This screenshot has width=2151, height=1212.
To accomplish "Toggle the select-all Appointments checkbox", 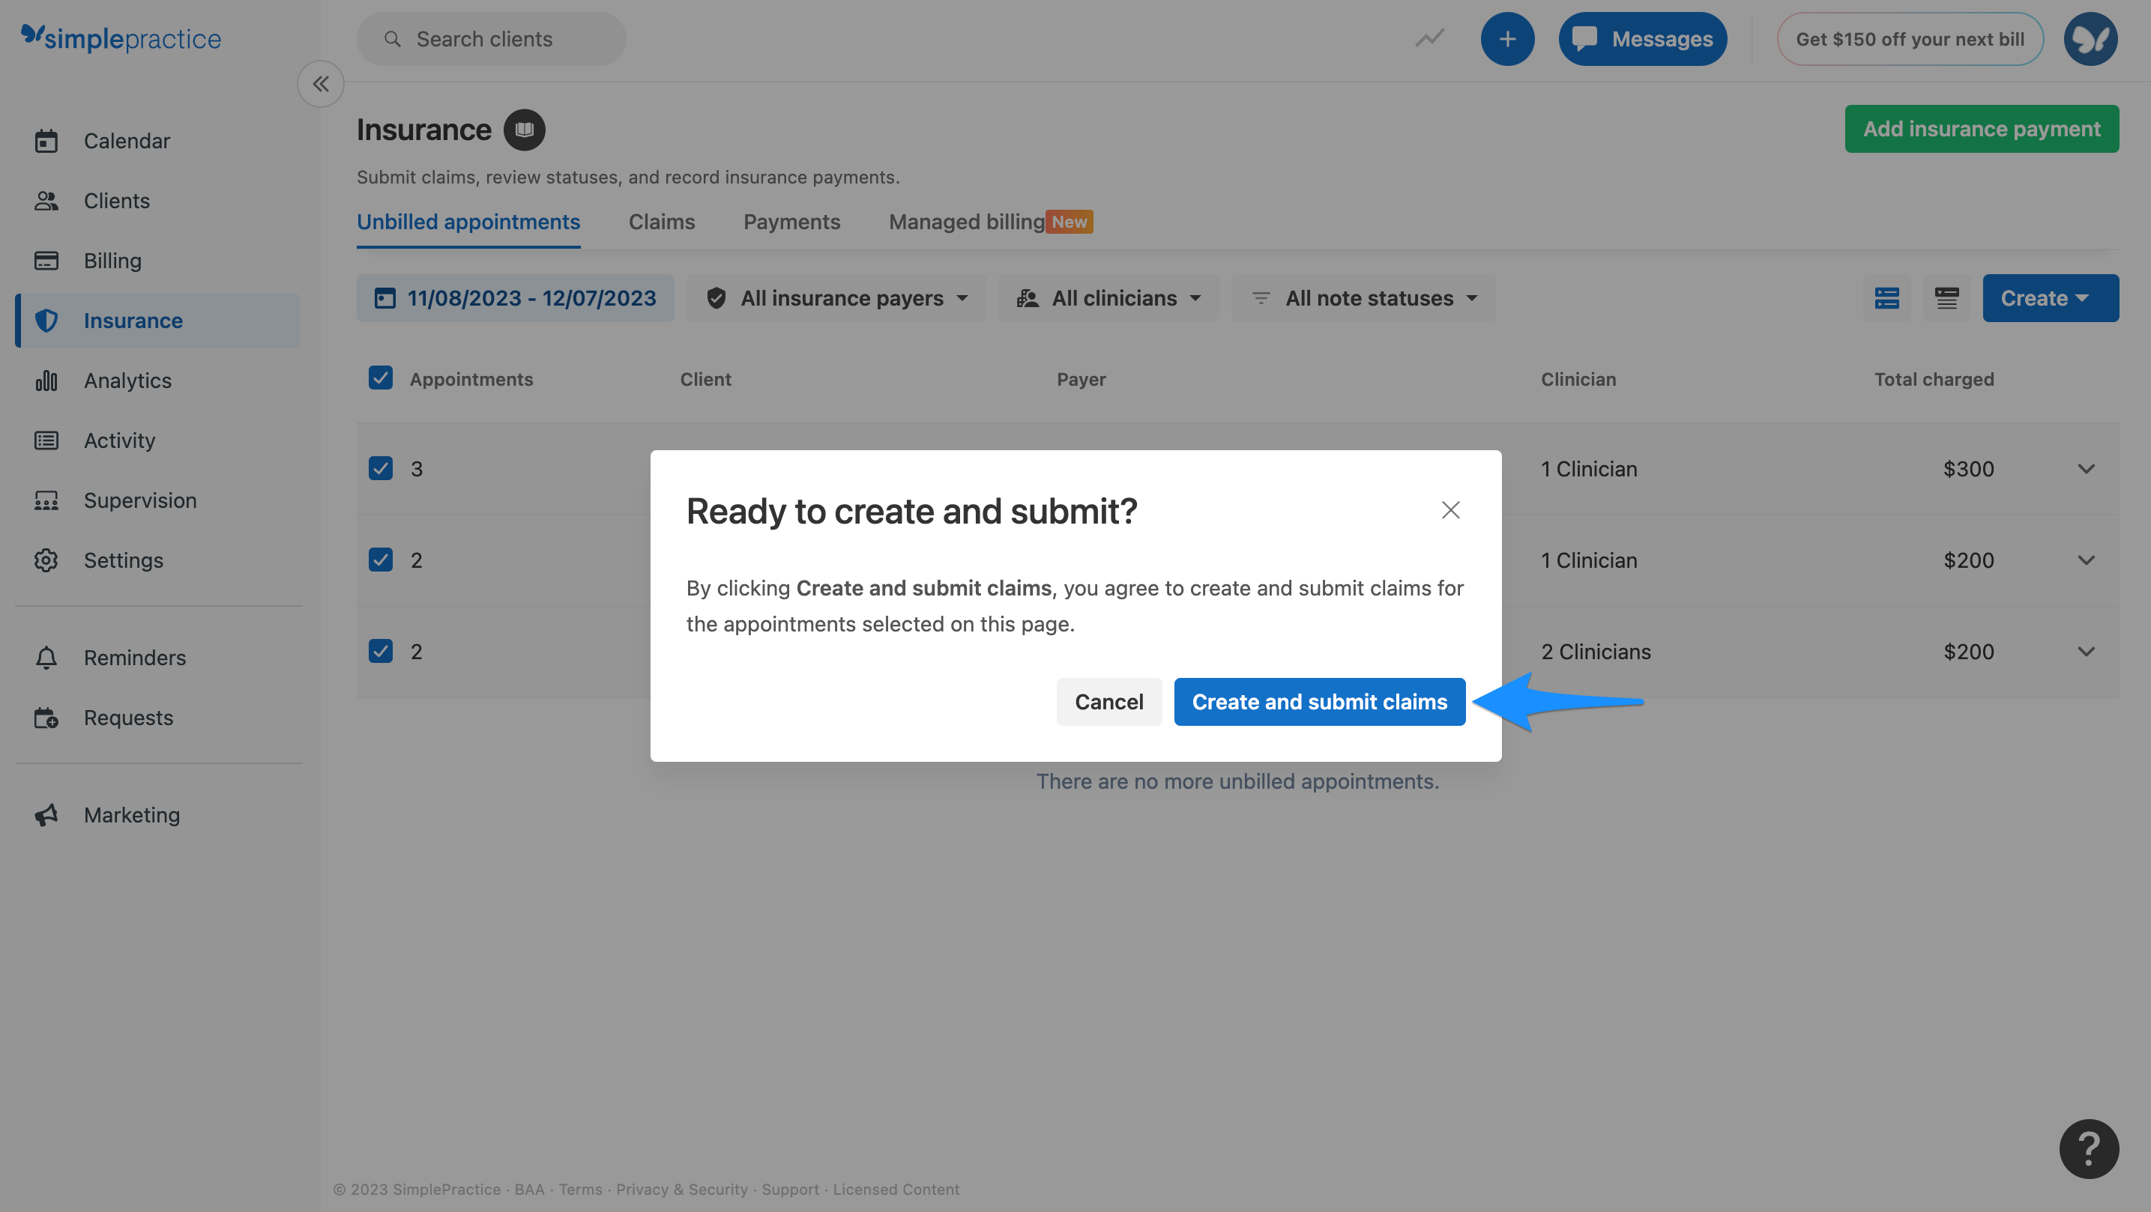I will pos(381,378).
